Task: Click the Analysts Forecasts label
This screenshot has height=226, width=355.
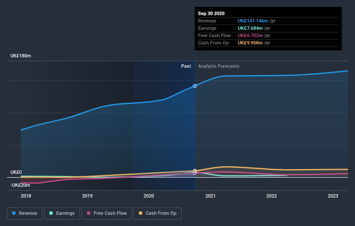Action: 219,66
